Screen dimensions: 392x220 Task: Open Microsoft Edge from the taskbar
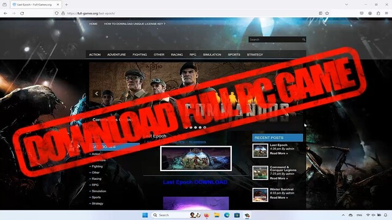226,215
